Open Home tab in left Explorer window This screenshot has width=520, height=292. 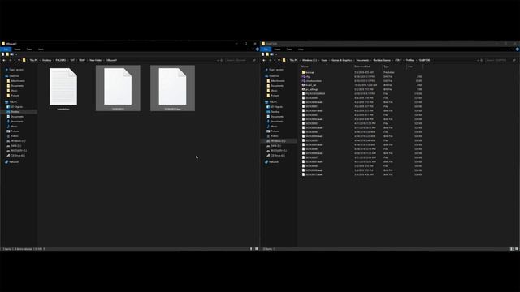(x=17, y=49)
